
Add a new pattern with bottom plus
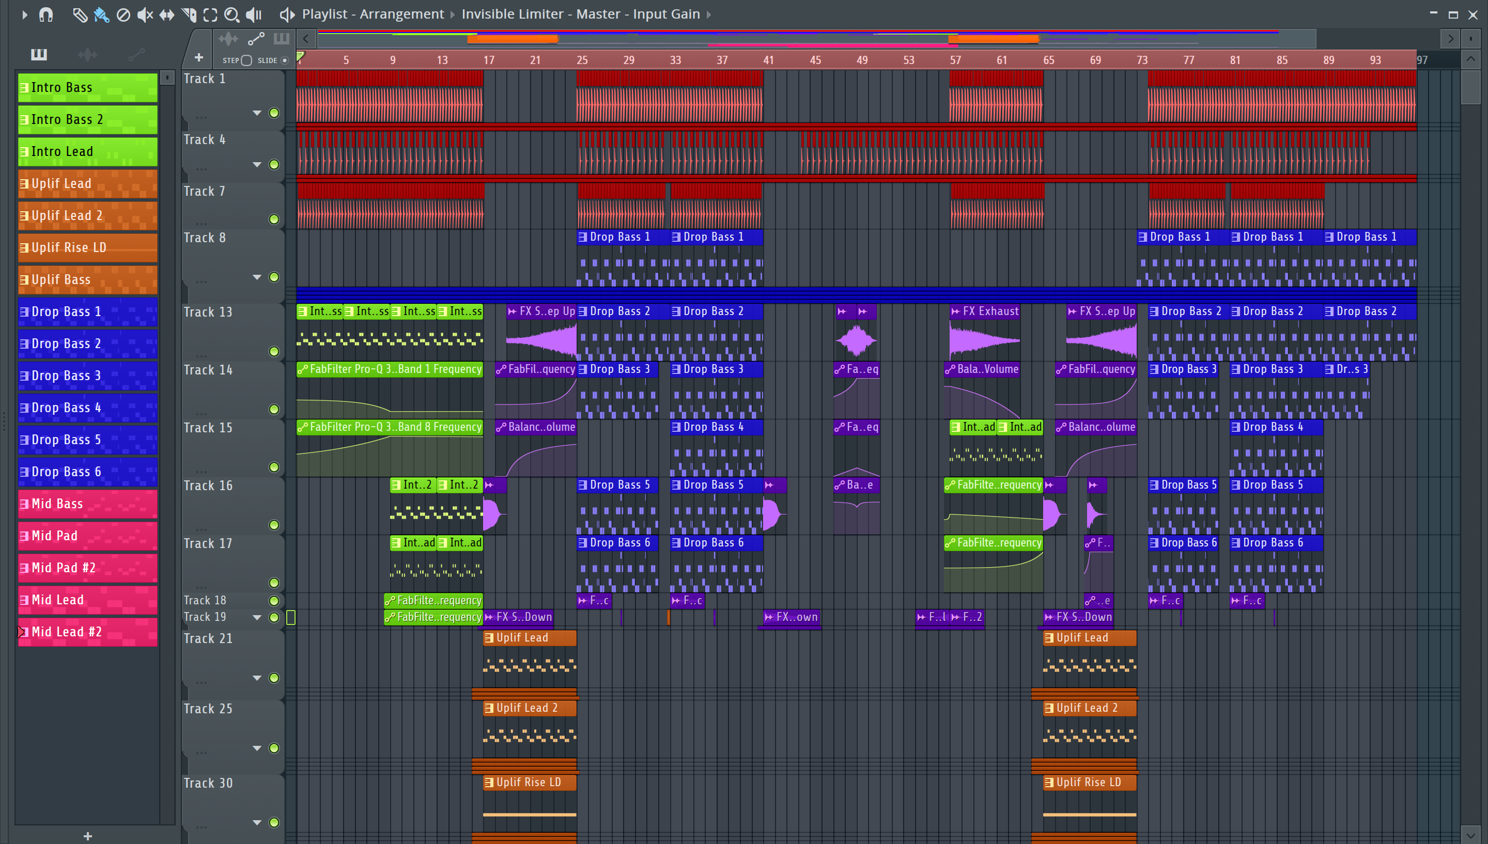coord(87,836)
